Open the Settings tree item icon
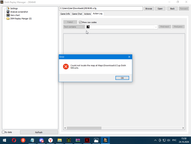The width and height of the screenshot is (191, 144). point(8,8)
